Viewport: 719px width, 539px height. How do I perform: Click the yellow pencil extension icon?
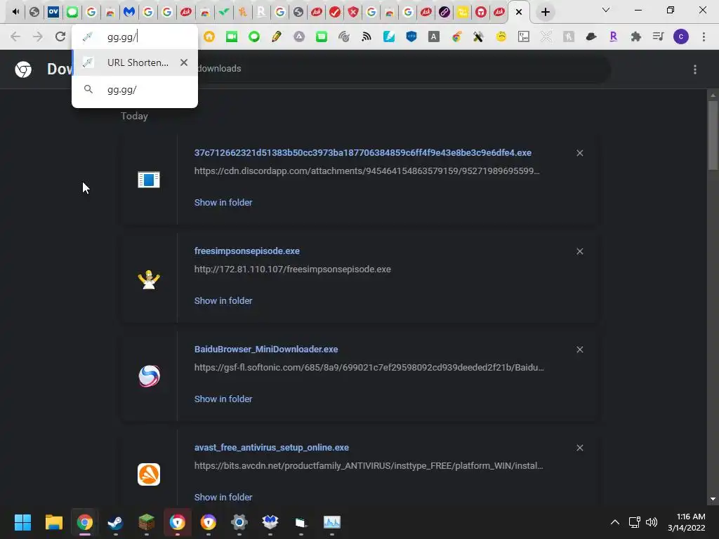277,36
